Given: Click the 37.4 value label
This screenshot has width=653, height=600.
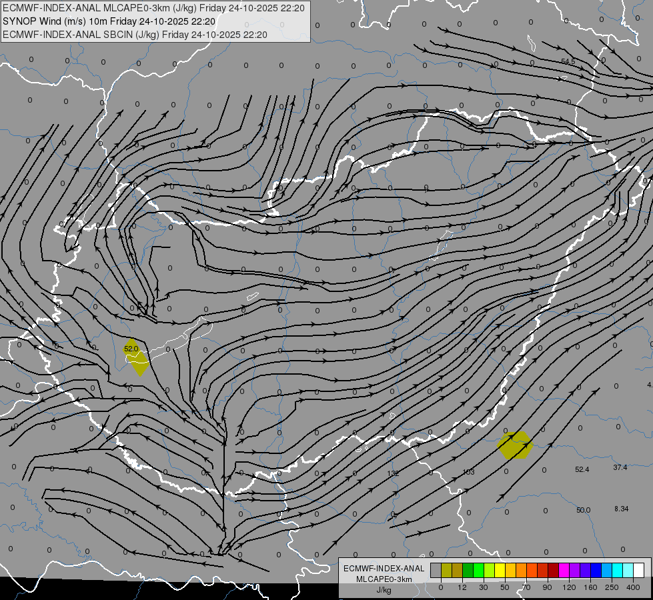Looking at the screenshot, I should [x=620, y=467].
